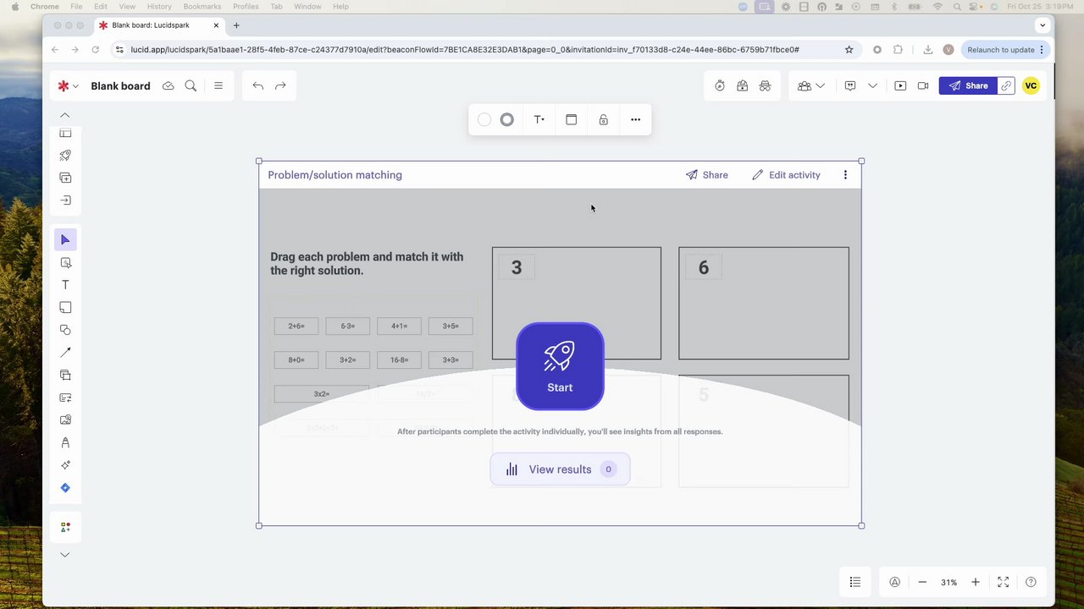Open the comments chat icon
The width and height of the screenshot is (1084, 609).
pyautogui.click(x=850, y=85)
